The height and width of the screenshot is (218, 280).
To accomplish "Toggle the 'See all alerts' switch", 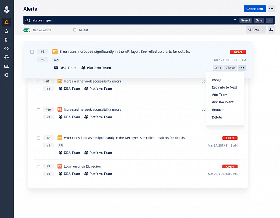I will tap(27, 30).
